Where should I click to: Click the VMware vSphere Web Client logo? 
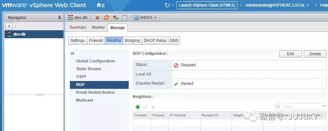(x=44, y=5)
